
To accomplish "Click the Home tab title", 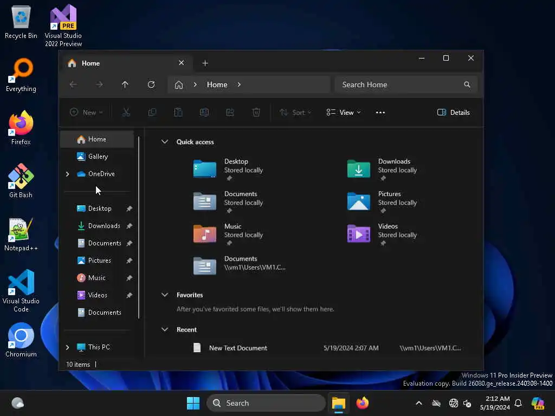I will (x=91, y=63).
